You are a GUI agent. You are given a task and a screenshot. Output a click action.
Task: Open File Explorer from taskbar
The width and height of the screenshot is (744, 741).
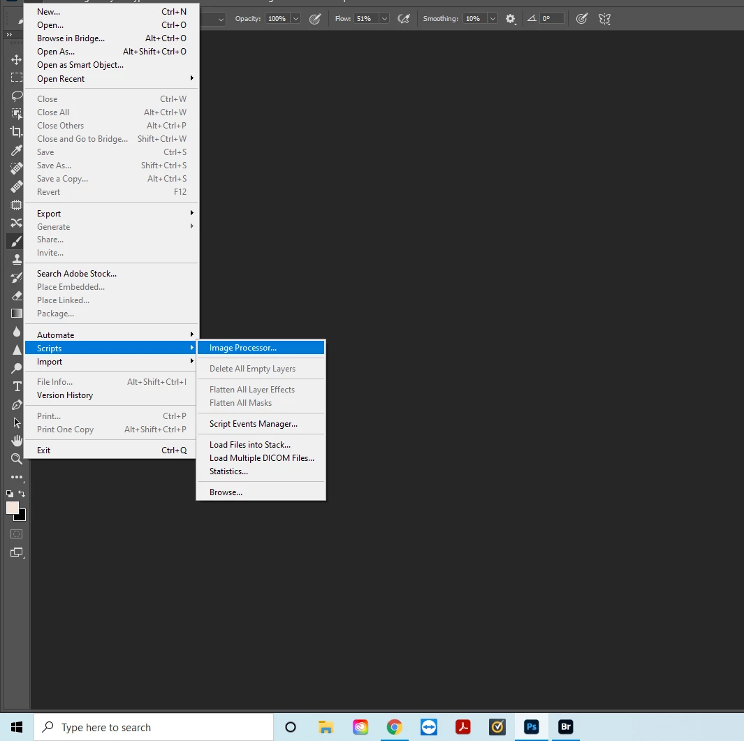[326, 727]
